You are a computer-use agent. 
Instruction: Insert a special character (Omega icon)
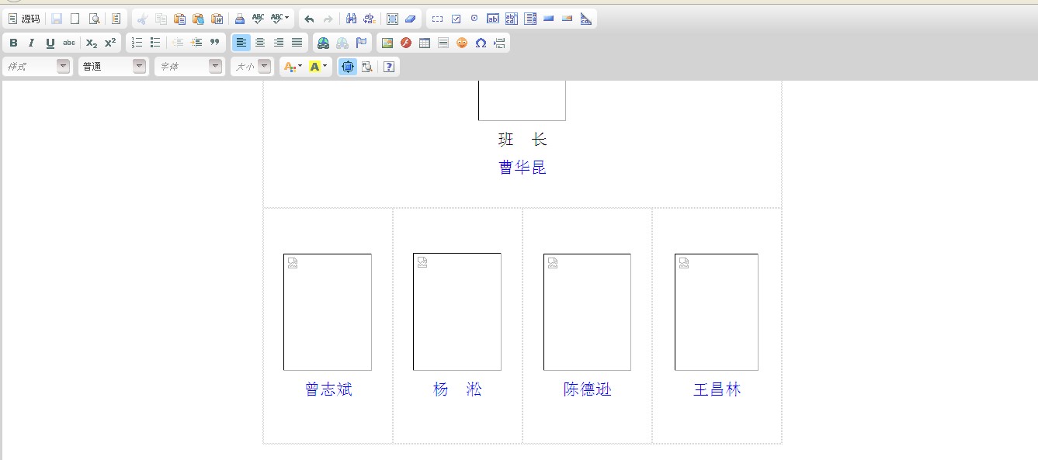(481, 43)
